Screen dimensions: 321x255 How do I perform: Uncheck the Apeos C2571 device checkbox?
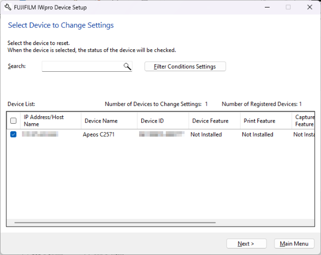point(13,134)
